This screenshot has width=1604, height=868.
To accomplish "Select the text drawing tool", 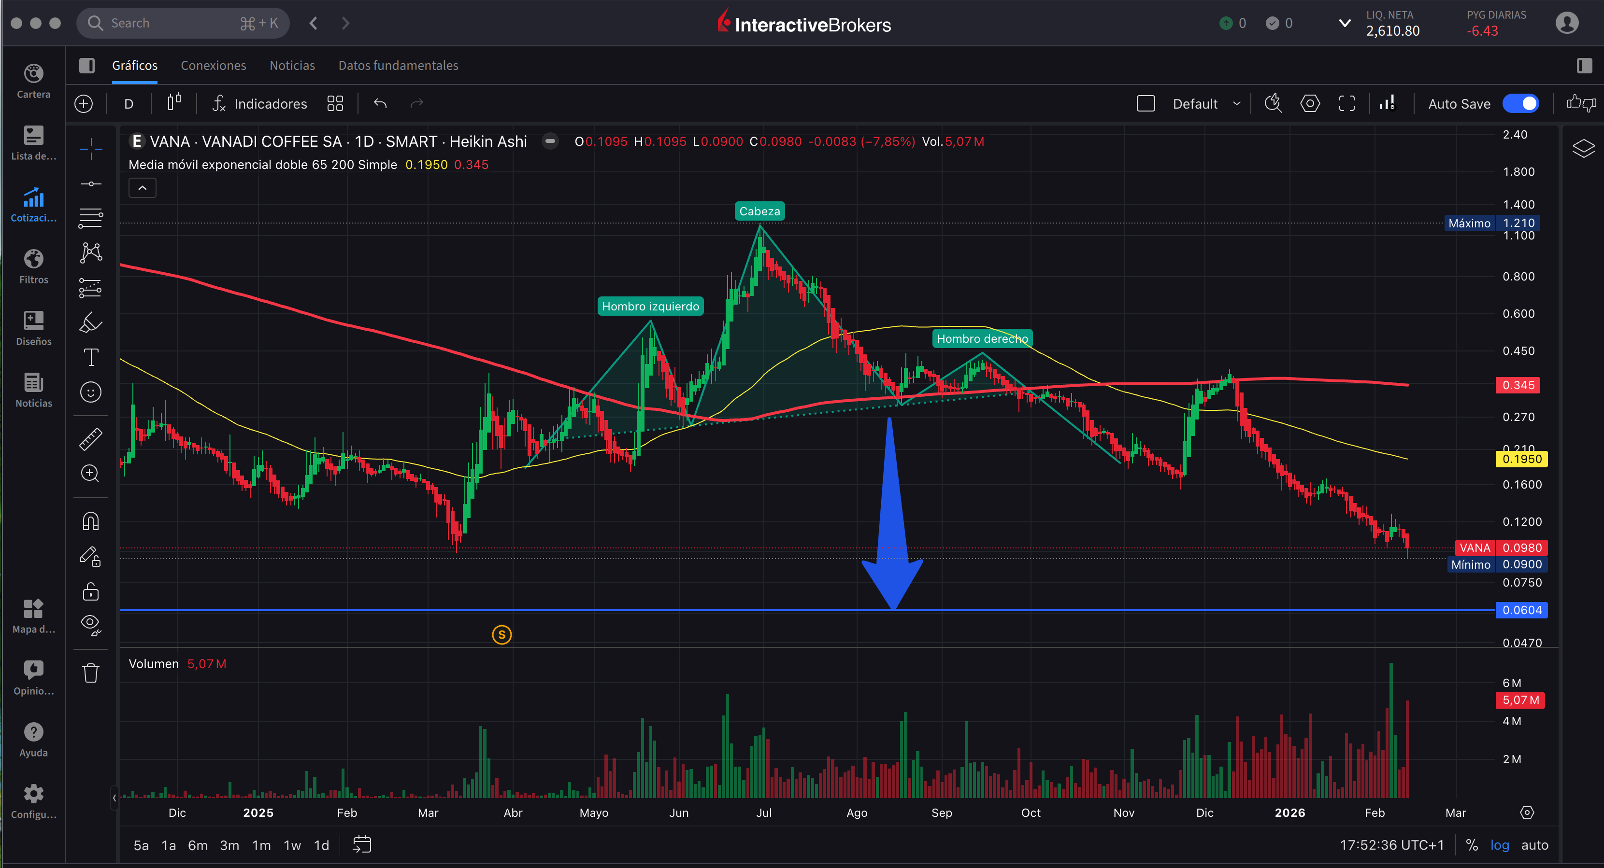I will point(91,357).
